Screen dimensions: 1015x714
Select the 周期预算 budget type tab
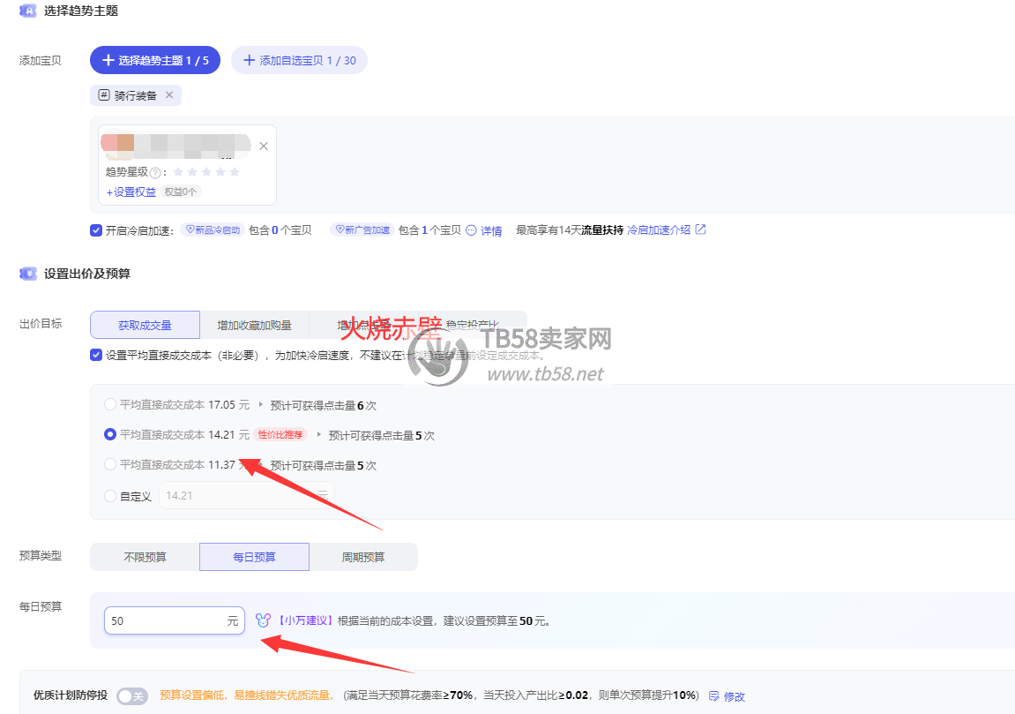tap(362, 557)
